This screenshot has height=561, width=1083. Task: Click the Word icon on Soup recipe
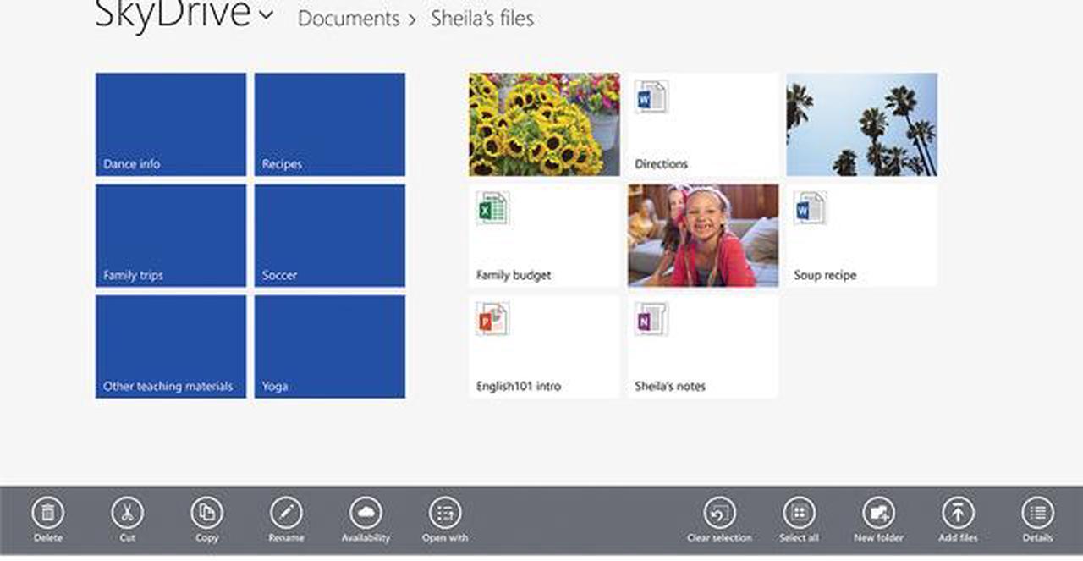click(x=810, y=208)
